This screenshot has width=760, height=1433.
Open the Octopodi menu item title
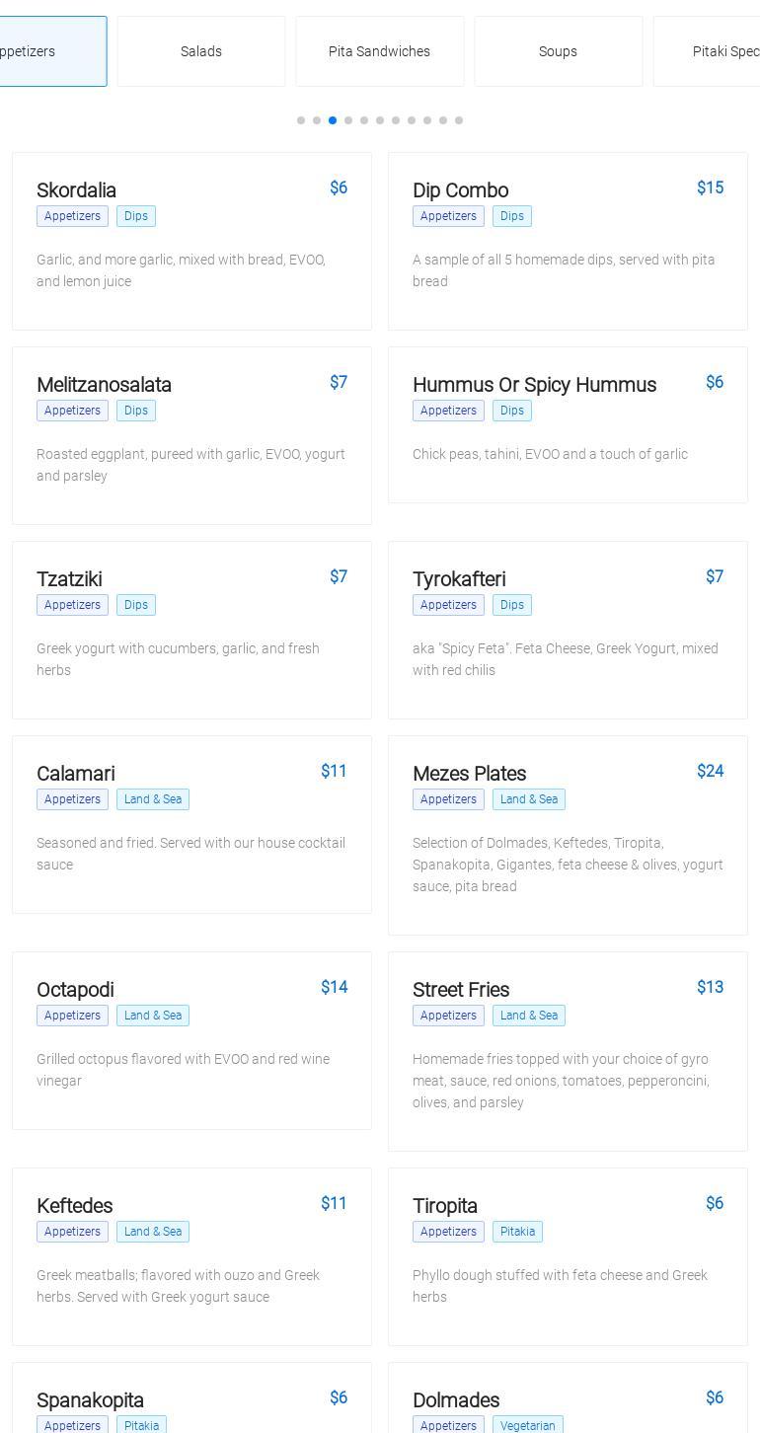(x=75, y=990)
